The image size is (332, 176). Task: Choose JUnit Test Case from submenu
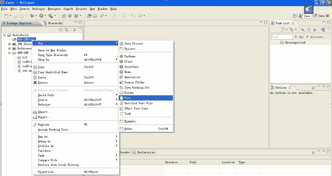(x=146, y=109)
